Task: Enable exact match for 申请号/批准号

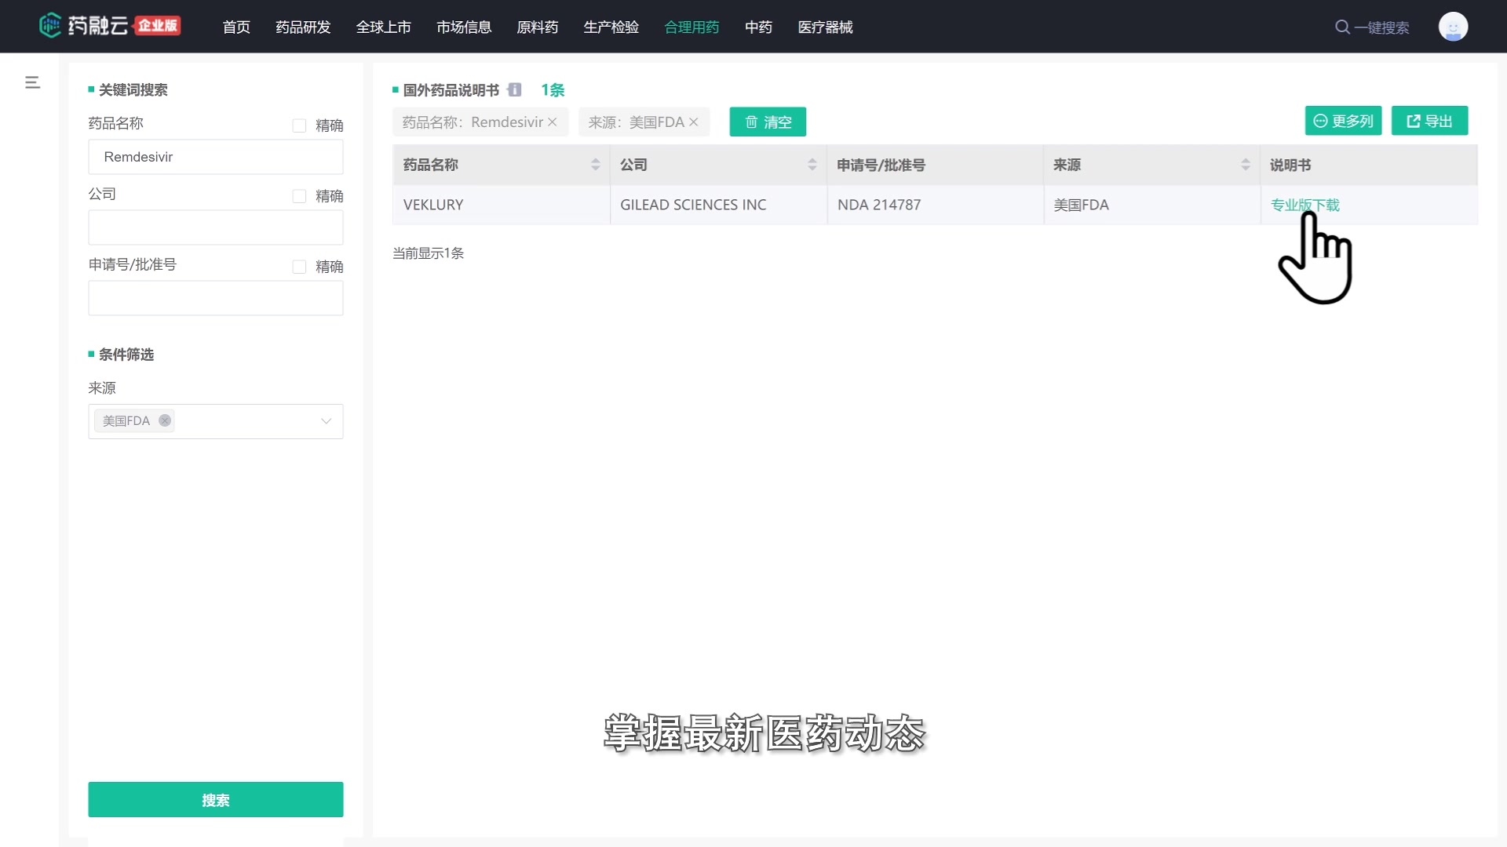Action: (299, 267)
